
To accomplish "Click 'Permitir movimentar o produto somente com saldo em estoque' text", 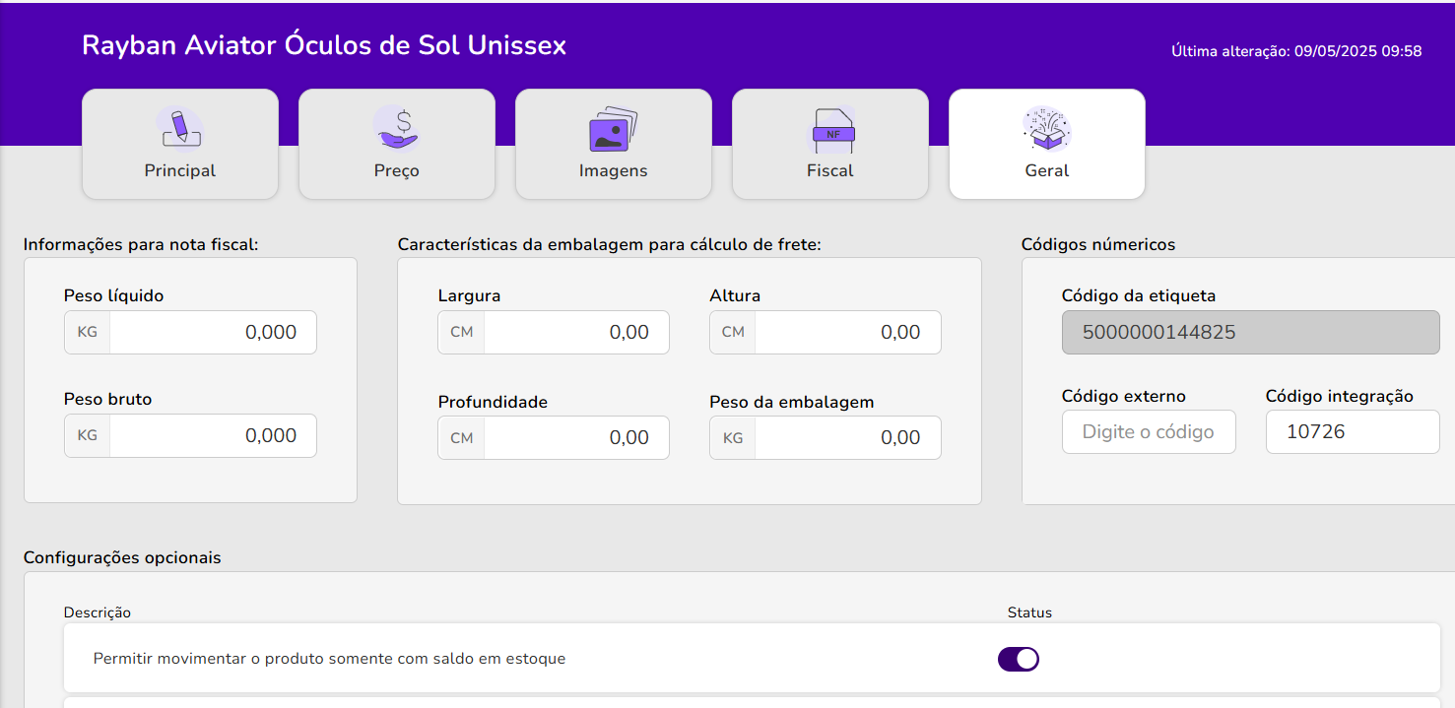I will (329, 659).
